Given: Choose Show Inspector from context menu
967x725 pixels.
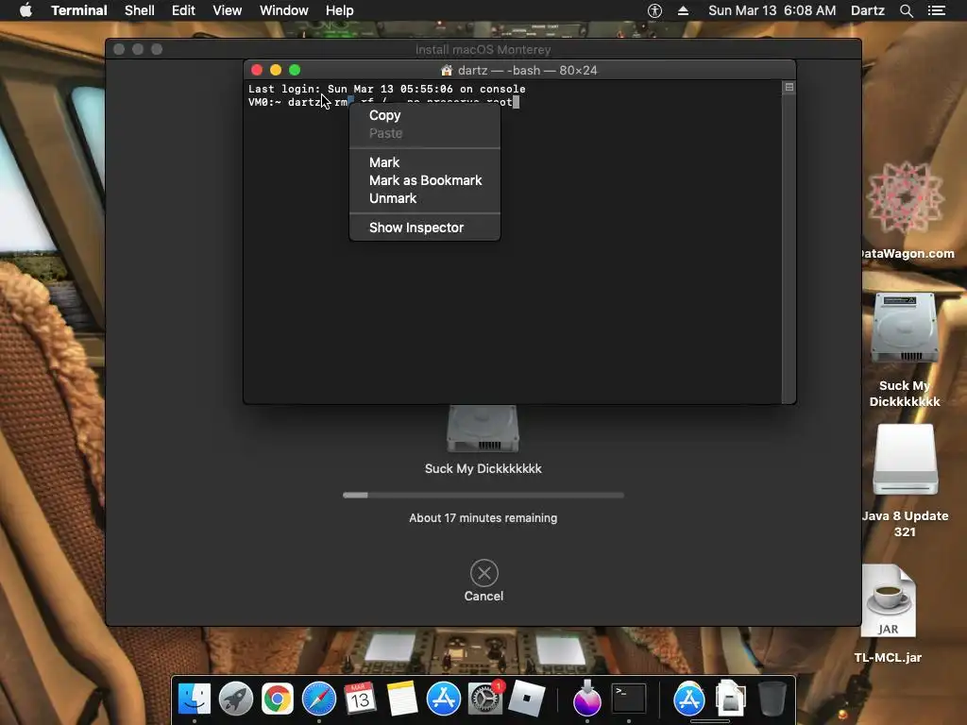Looking at the screenshot, I should pyautogui.click(x=424, y=228).
